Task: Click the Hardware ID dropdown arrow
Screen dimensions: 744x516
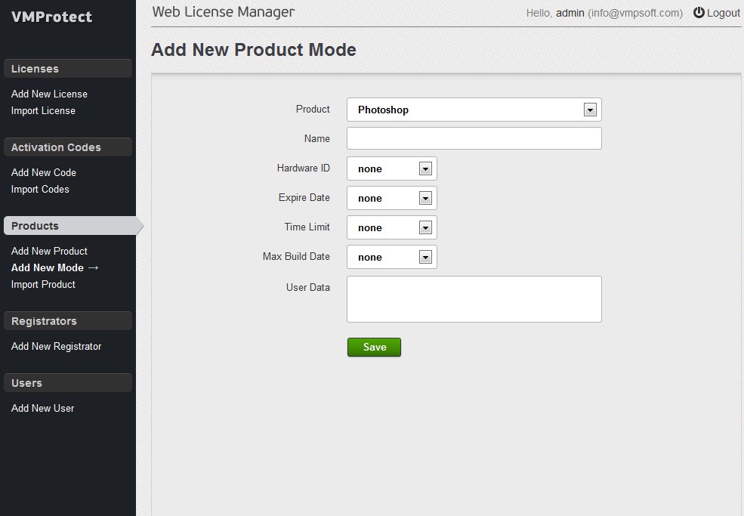Action: [425, 169]
